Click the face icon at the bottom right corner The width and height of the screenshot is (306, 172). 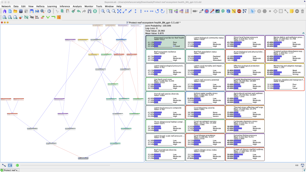click(302, 165)
